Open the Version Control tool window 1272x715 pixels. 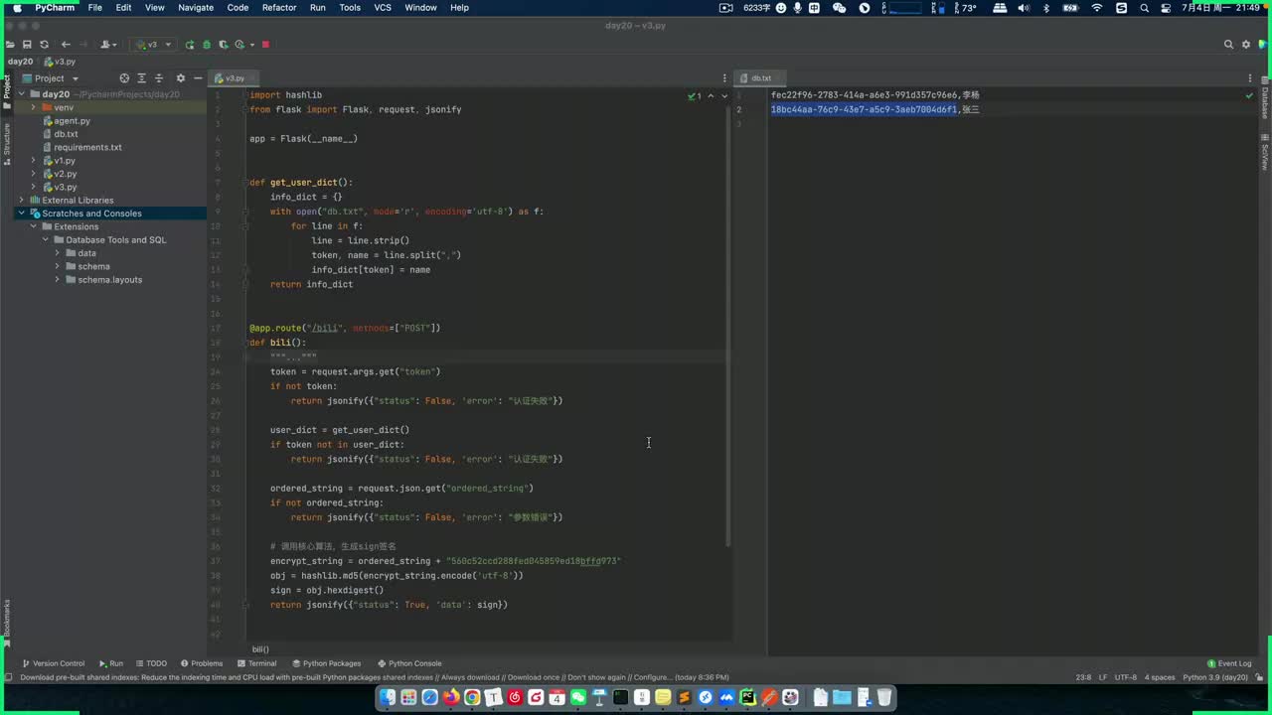pos(53,663)
